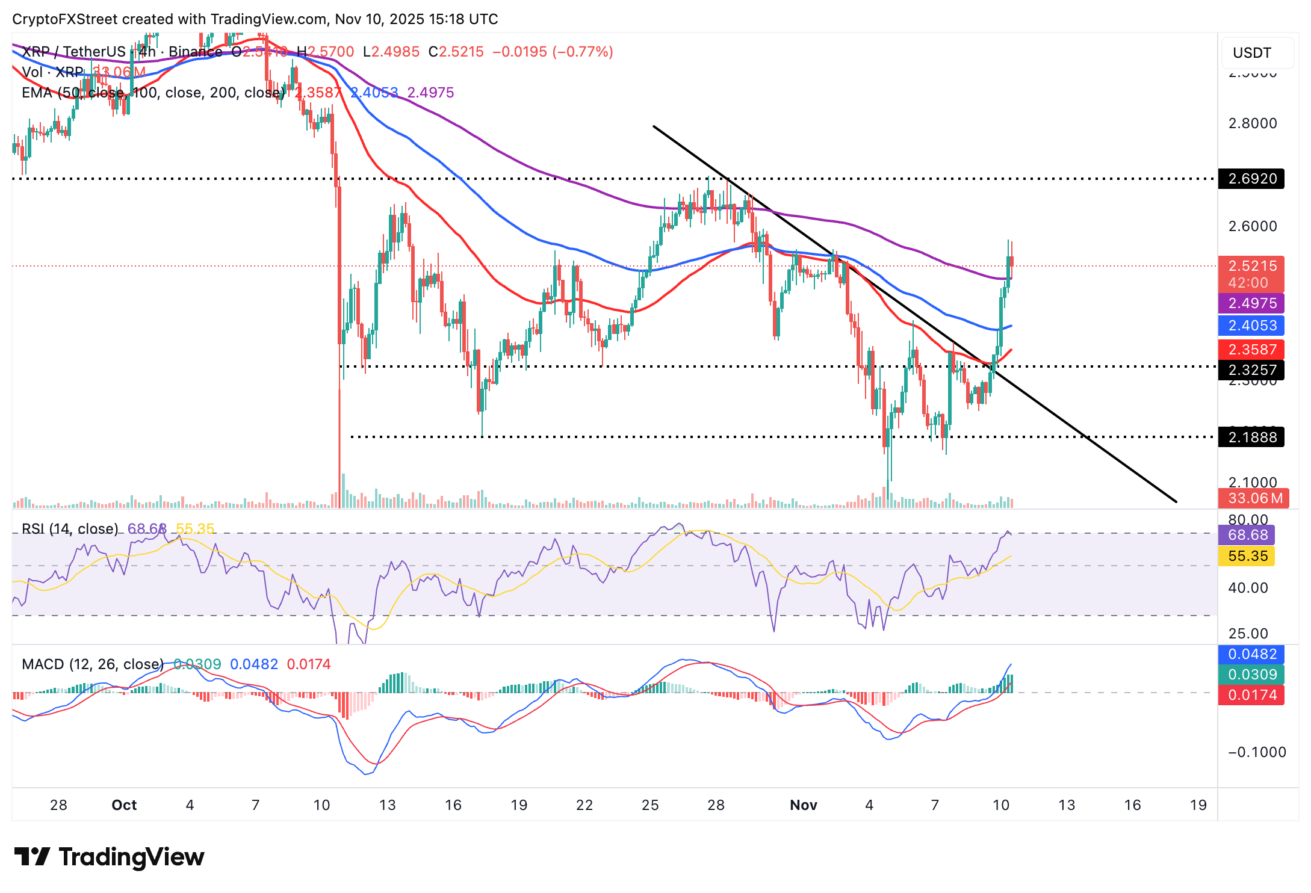This screenshot has width=1311, height=893.
Task: Click the Vol · XRP legend label
Action: [x=53, y=72]
